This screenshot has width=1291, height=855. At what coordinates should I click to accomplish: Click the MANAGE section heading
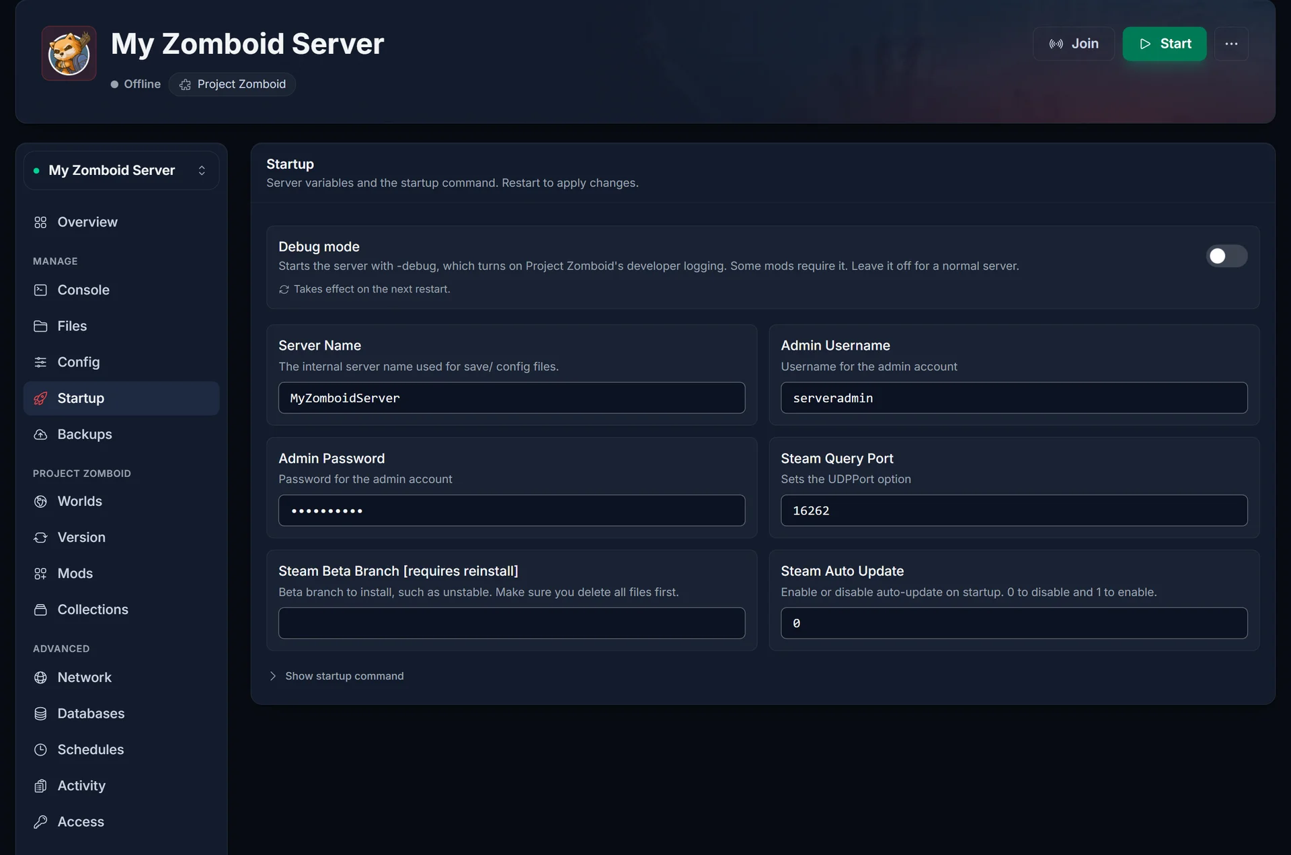click(x=55, y=261)
